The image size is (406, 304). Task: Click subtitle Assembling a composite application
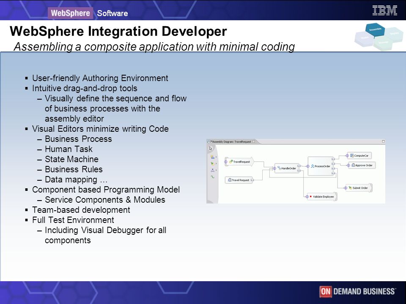[x=154, y=47]
